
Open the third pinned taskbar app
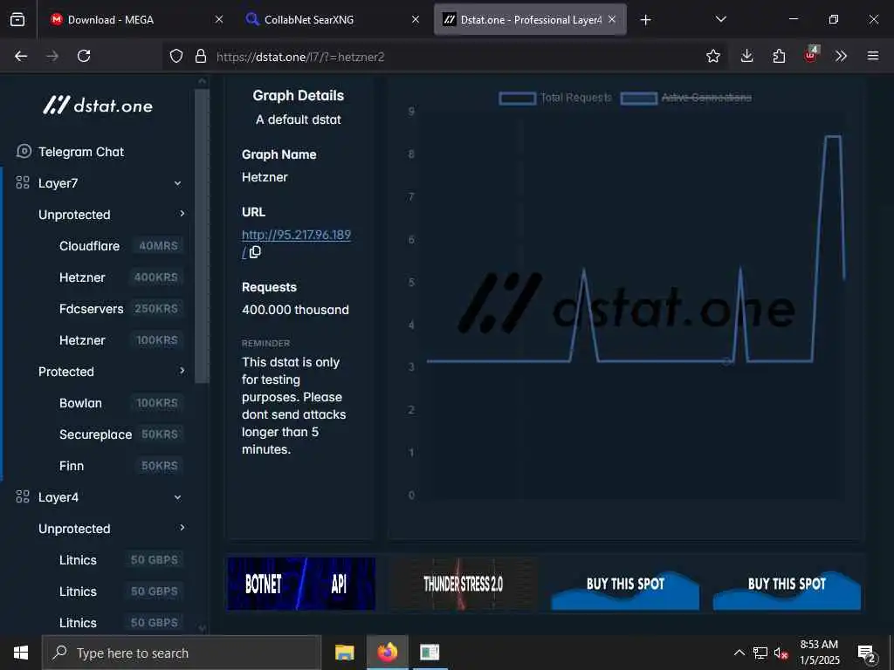click(x=430, y=653)
